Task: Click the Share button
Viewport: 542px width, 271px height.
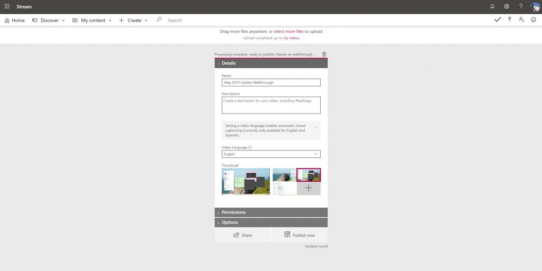Action: (x=242, y=235)
